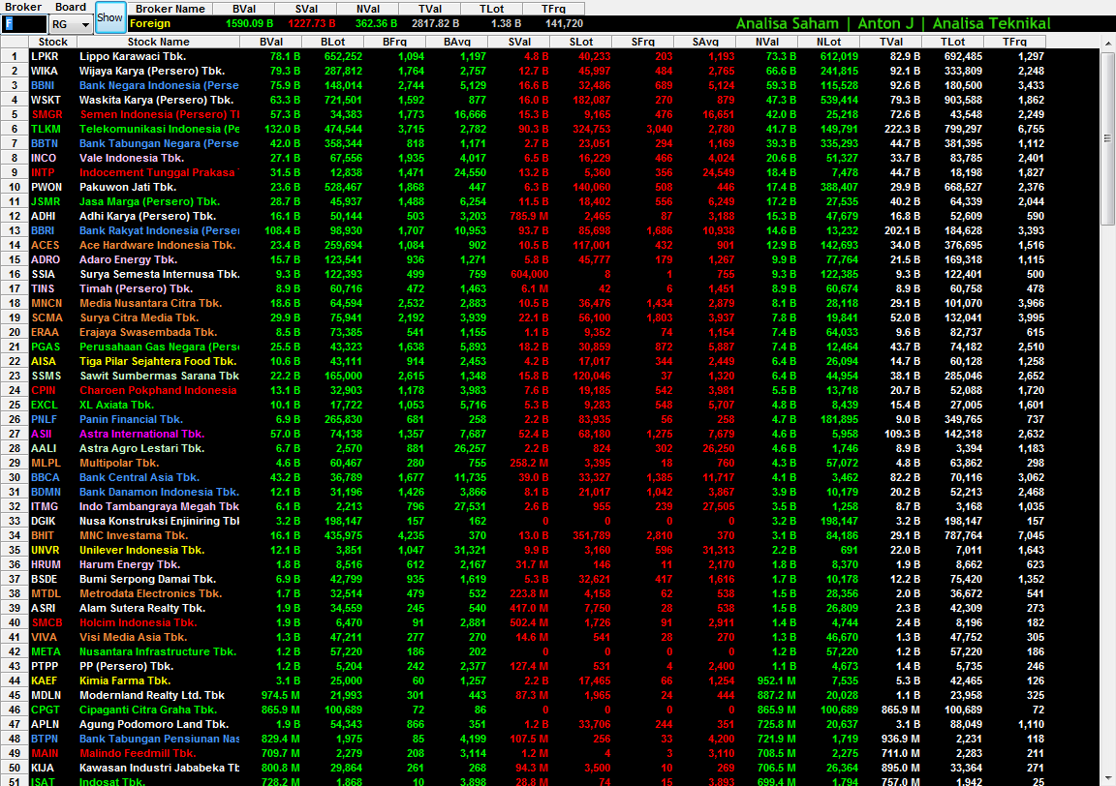This screenshot has height=786, width=1116.
Task: Sort by the SLot column header
Action: (581, 42)
